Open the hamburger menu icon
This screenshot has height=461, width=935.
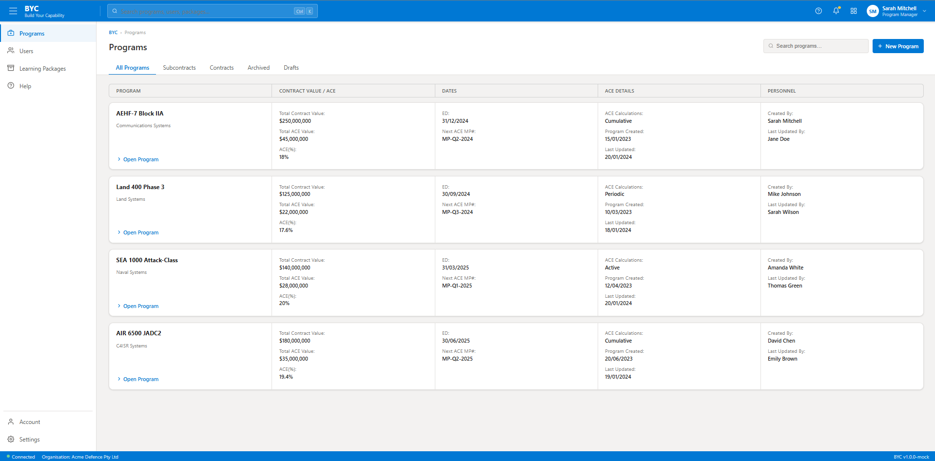click(x=13, y=11)
